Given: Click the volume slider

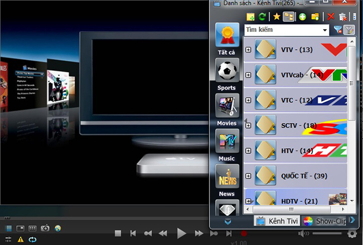Looking at the screenshot, I should coord(327,233).
